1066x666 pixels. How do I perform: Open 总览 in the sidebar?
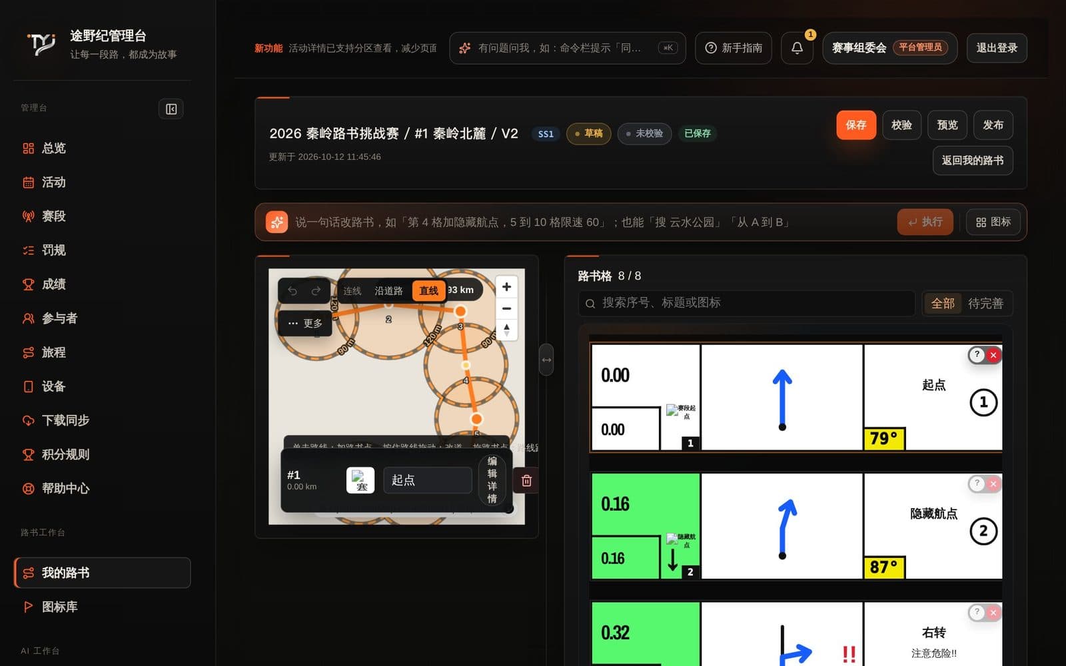click(x=102, y=148)
